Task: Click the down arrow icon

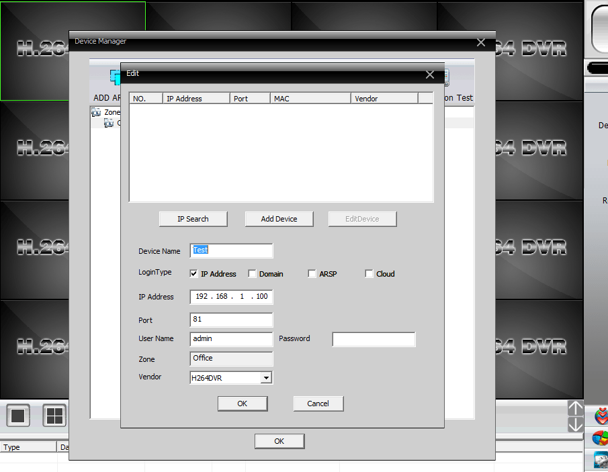Action: point(576,425)
